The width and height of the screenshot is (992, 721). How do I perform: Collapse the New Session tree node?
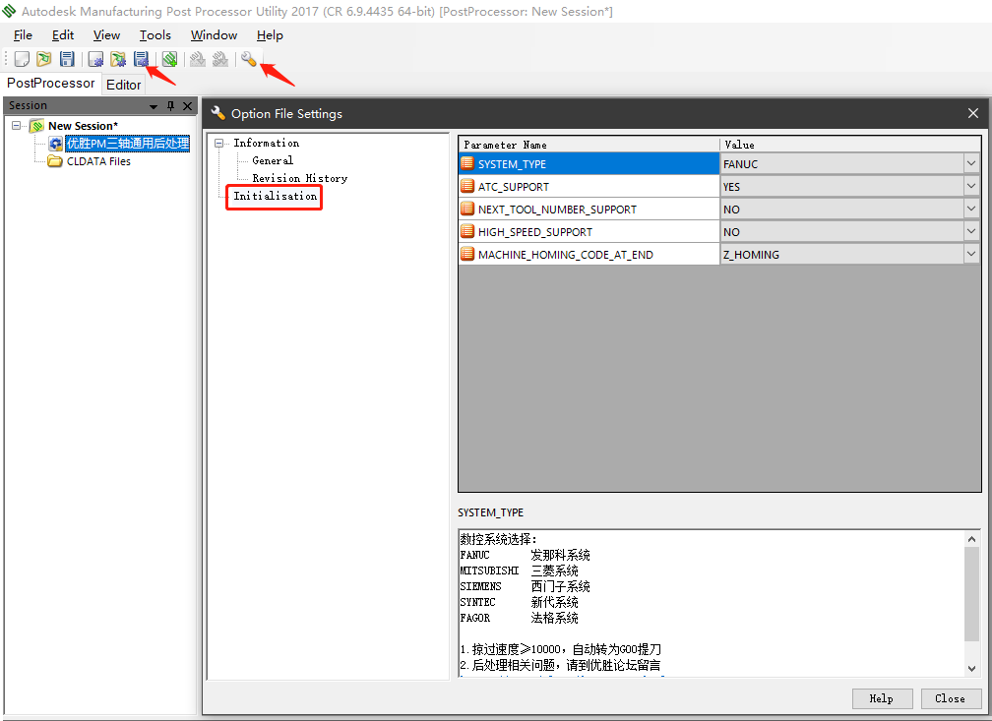17,125
